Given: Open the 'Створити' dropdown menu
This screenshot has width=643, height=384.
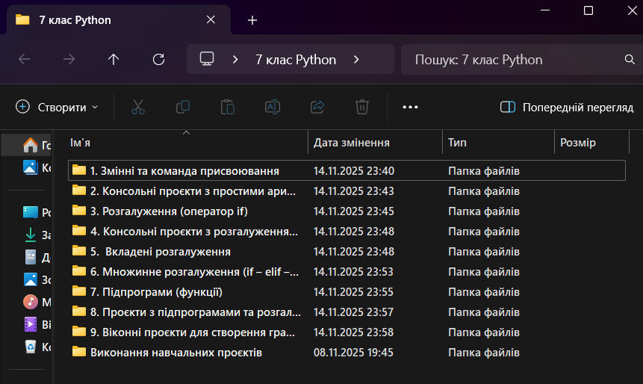Looking at the screenshot, I should (58, 107).
